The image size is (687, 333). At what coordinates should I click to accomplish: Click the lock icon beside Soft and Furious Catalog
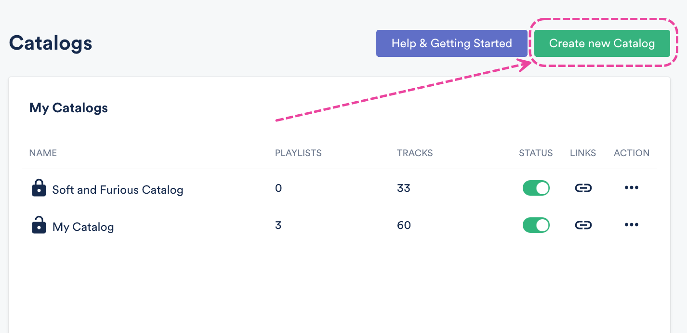tap(39, 188)
